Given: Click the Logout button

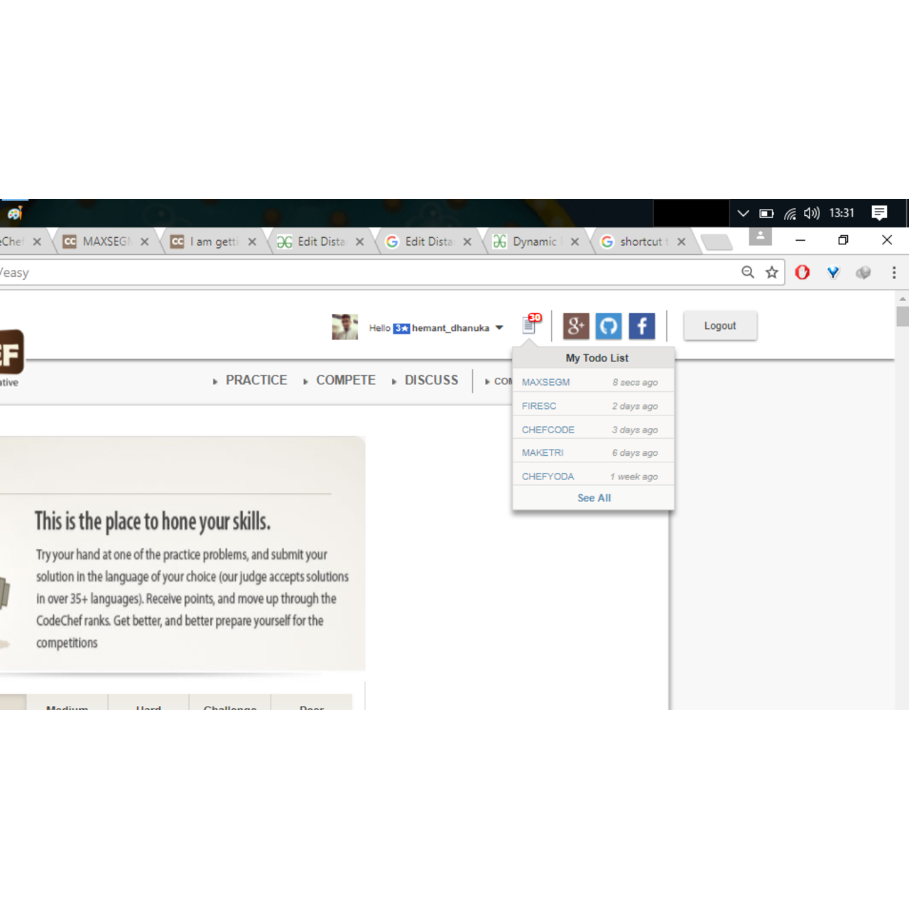Looking at the screenshot, I should point(719,325).
